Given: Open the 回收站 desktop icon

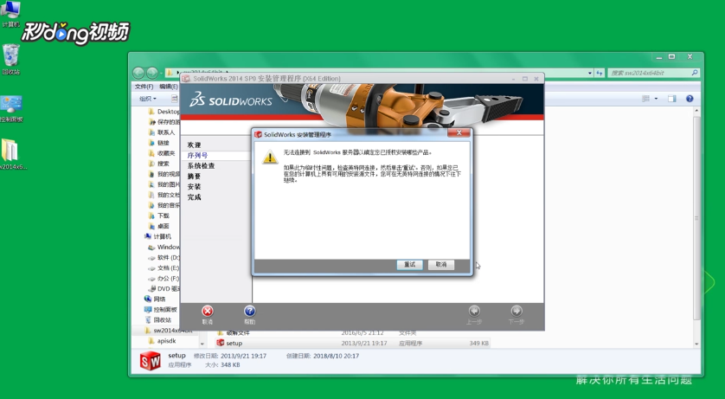Looking at the screenshot, I should 10,60.
